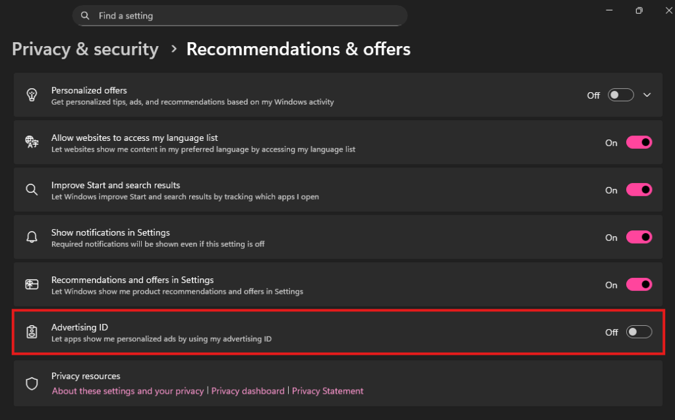675x420 pixels.
Task: Open the Privacy dashboard link
Action: pyautogui.click(x=248, y=390)
